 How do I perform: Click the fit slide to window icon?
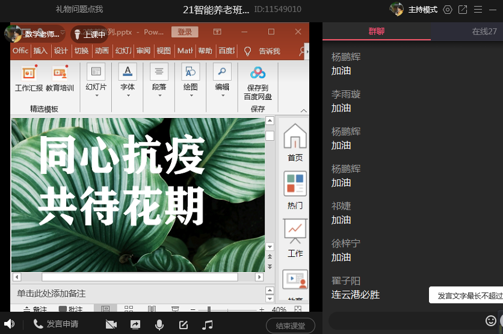click(298, 309)
